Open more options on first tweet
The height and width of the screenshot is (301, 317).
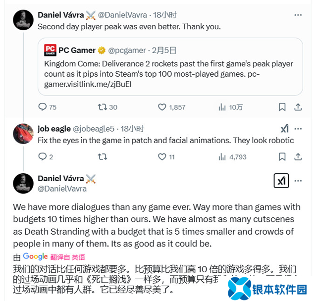(x=298, y=15)
